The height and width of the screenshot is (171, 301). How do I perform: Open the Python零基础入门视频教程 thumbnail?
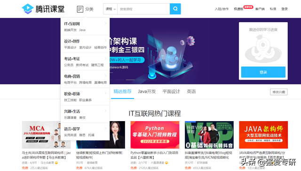155,135
